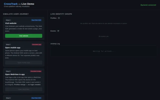The image size is (160, 100).
Task: Click the Open WebView in app heading
Action: pyautogui.click(x=15, y=74)
